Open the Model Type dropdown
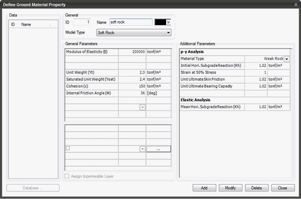This screenshot has width=301, height=199. [134, 33]
